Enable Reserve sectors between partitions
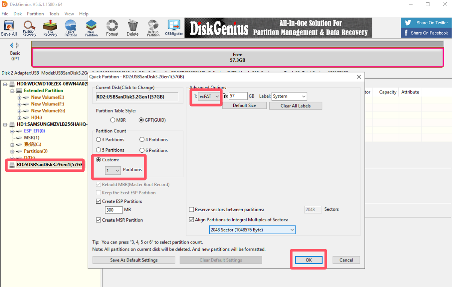This screenshot has width=452, height=287. tap(192, 210)
